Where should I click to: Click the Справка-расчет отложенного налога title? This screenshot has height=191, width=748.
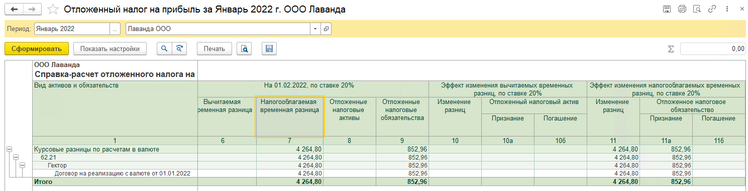(115, 74)
